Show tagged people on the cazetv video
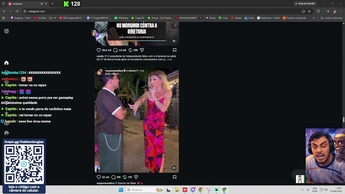The image size is (345, 194). pos(99,41)
